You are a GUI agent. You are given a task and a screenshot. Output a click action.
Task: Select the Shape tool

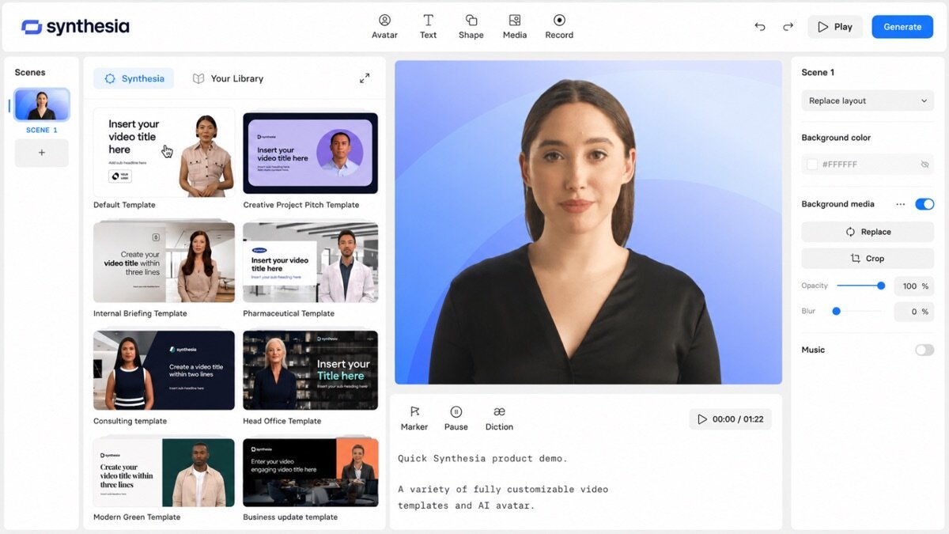click(x=471, y=26)
